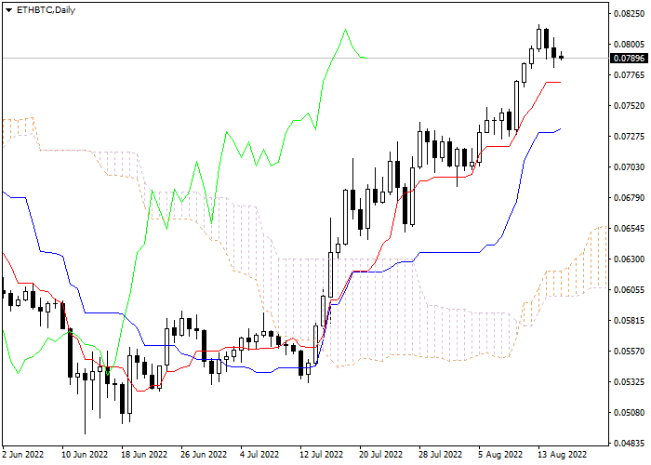Click the 0.05080 price axis label

click(x=630, y=413)
